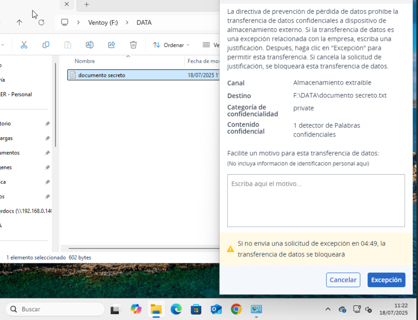Click the This PC monitor icon in address bar
The width and height of the screenshot is (418, 320).
click(64, 22)
